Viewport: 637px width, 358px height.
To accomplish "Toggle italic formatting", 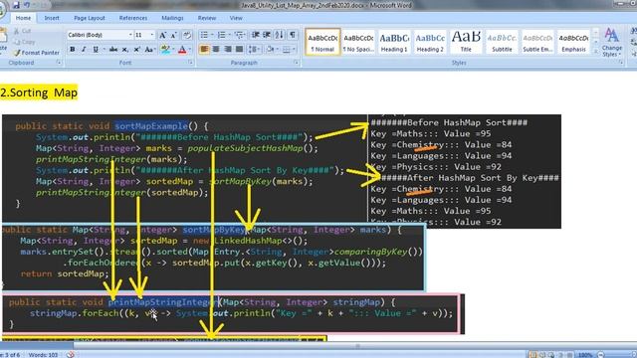I will (84, 50).
